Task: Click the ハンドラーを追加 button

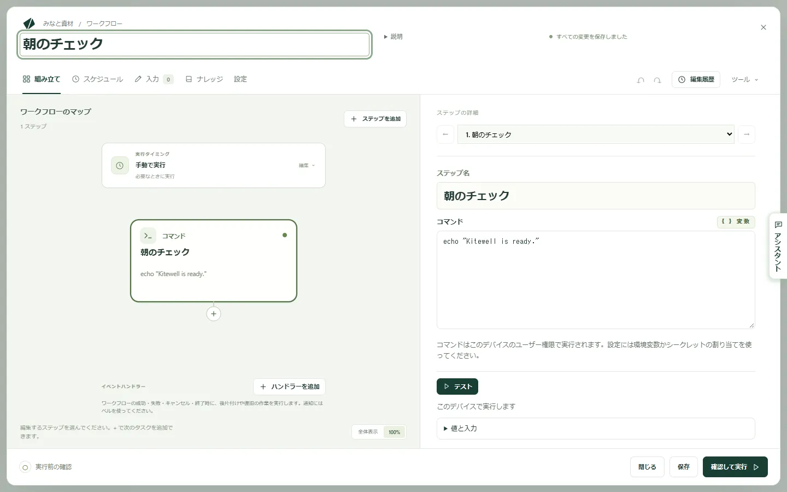Action: 289,387
